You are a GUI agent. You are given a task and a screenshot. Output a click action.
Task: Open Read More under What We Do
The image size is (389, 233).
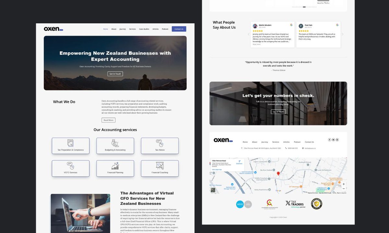(108, 120)
